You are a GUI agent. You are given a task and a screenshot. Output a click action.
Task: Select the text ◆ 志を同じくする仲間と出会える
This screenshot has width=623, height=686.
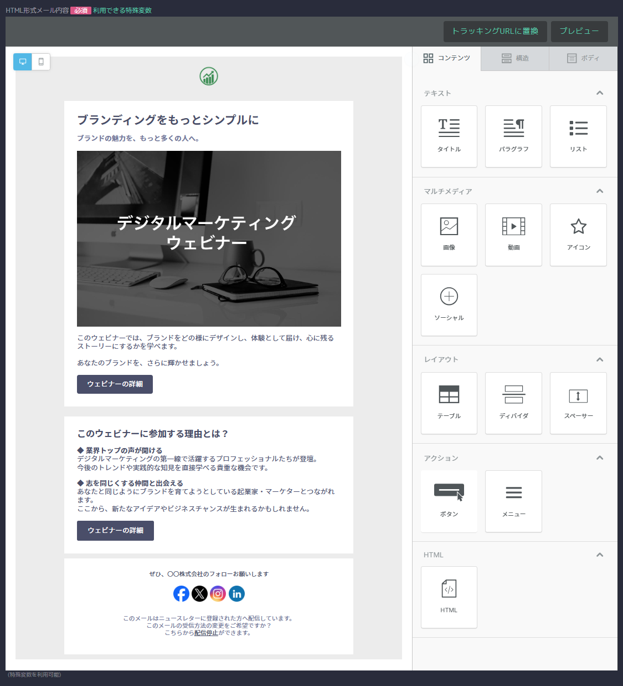point(130,483)
